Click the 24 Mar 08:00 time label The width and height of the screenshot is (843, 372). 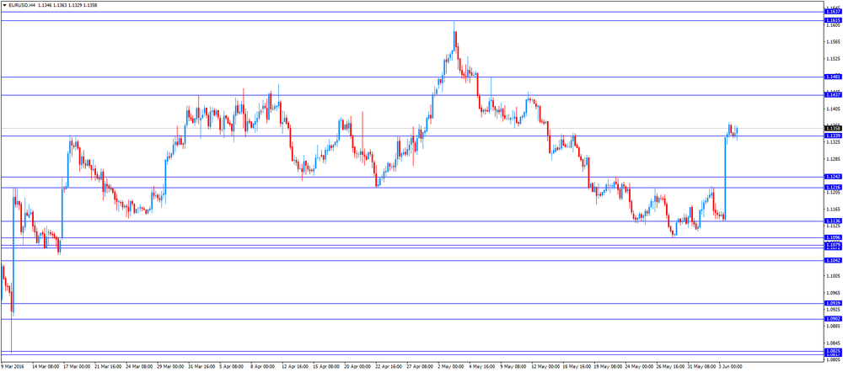[139, 368]
